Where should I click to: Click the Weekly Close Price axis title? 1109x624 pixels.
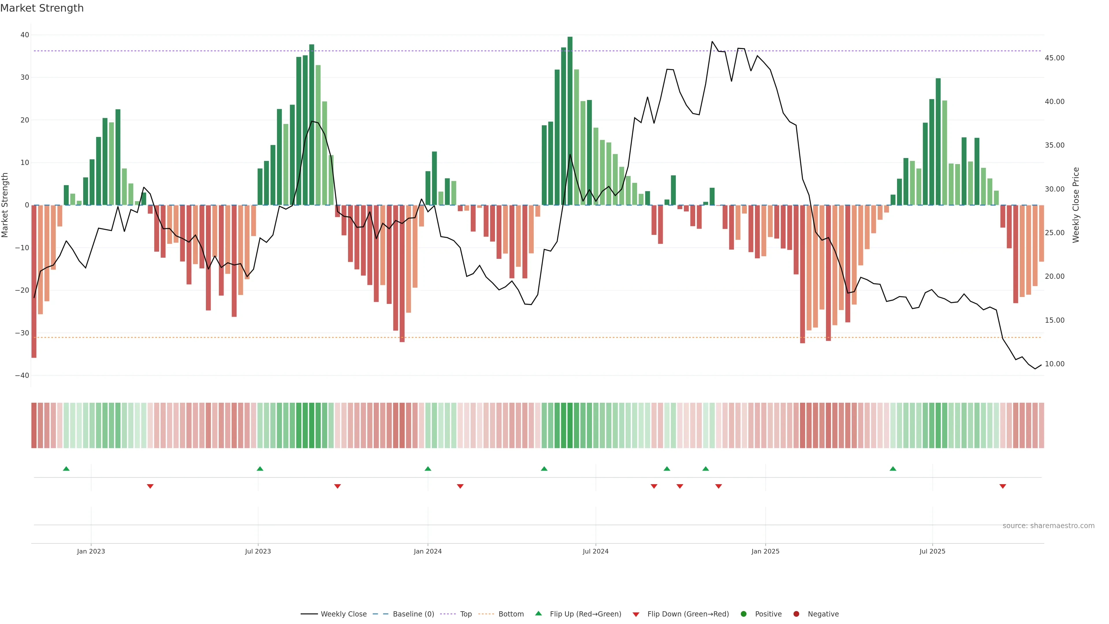click(1076, 205)
